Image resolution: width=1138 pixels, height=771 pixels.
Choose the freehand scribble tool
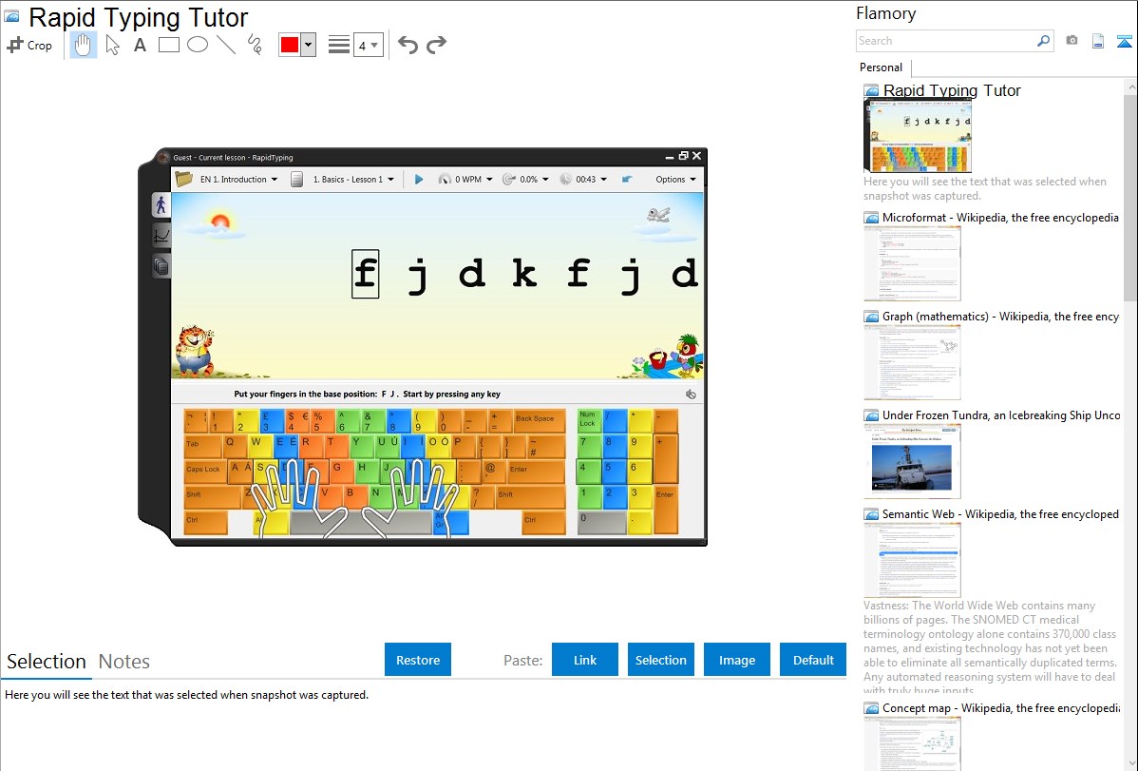pos(255,45)
